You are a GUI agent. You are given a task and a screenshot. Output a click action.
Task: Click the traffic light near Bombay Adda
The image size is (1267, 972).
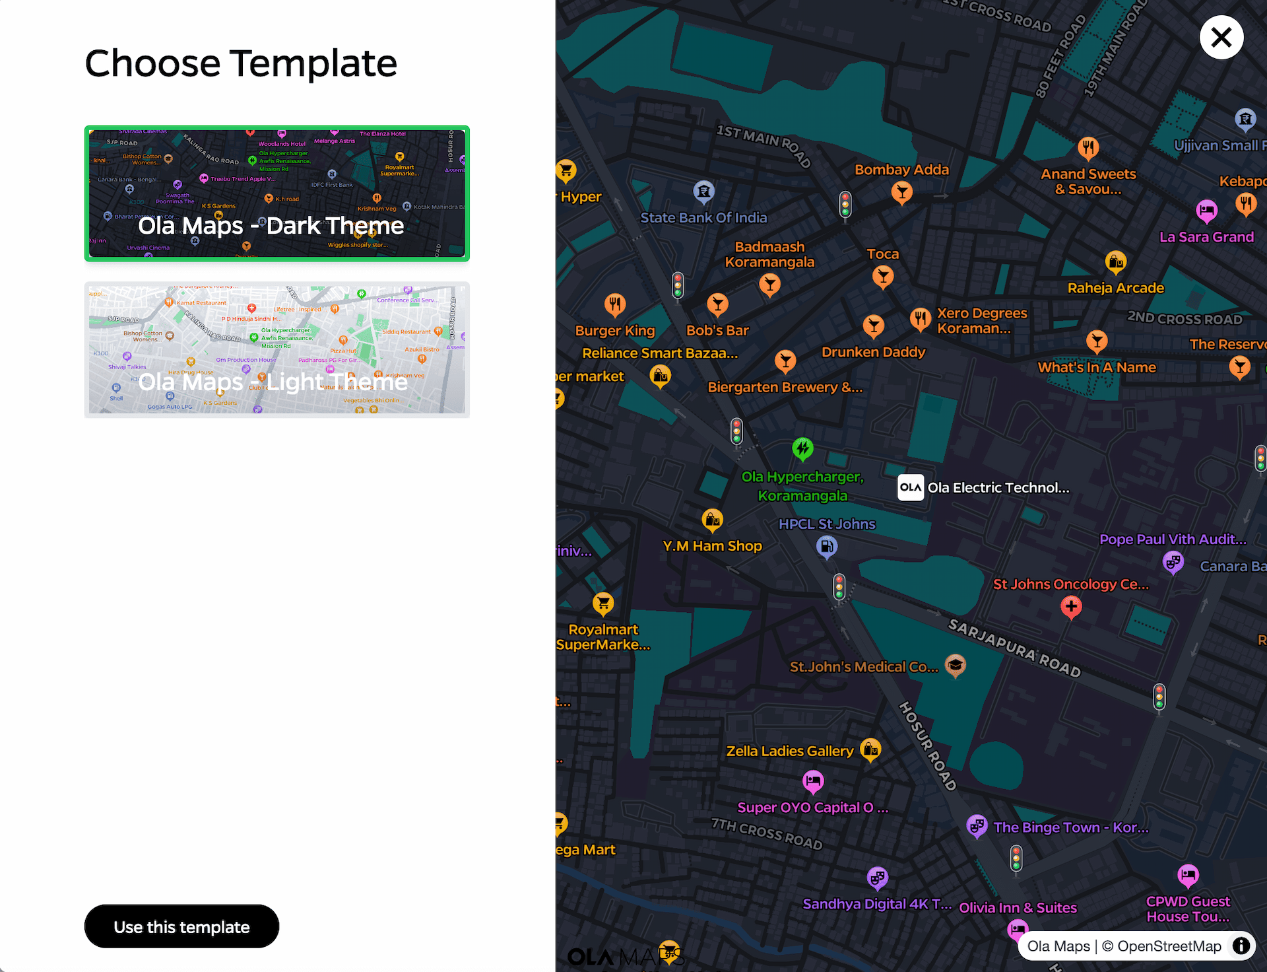[x=845, y=204]
